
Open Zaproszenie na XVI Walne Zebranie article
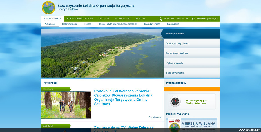click(x=124, y=129)
